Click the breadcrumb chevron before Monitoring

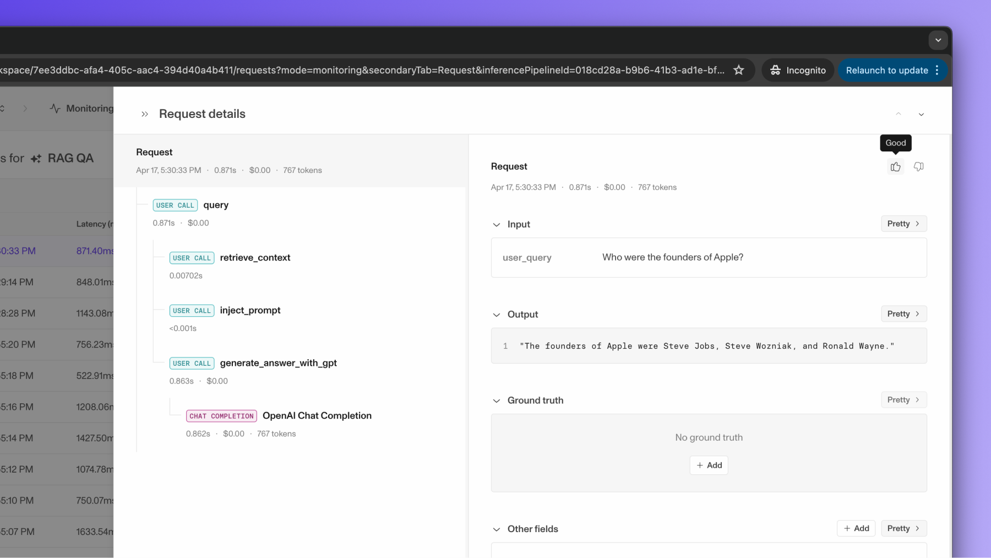pos(25,109)
